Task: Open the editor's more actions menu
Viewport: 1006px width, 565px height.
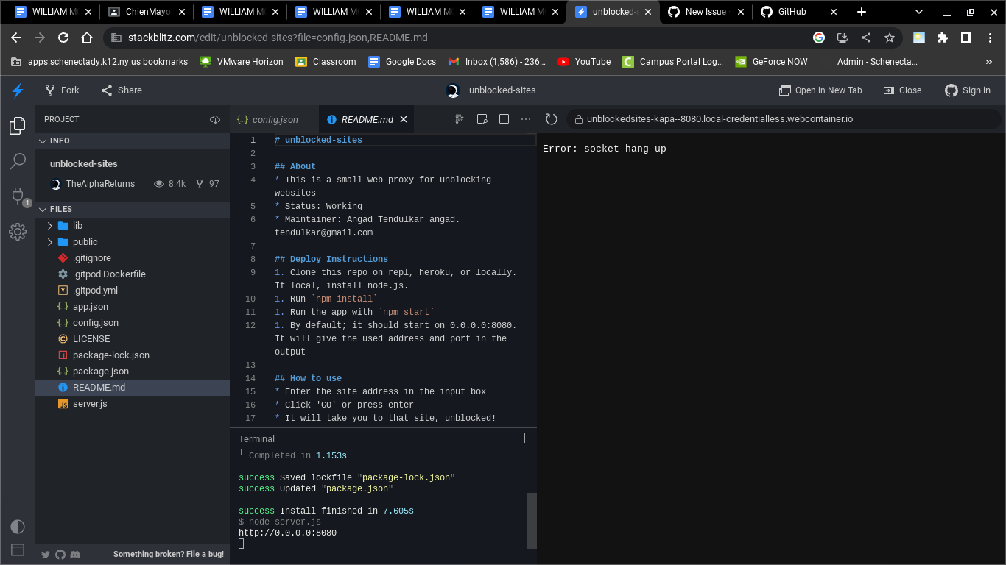Action: pos(526,118)
